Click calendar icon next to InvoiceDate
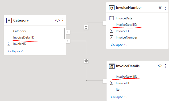 [112, 18]
